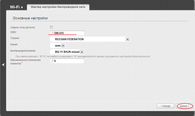Open wireless mode dropdown 802.11 B/G/N mixed
This screenshot has height=116, width=195.
[x=67, y=52]
